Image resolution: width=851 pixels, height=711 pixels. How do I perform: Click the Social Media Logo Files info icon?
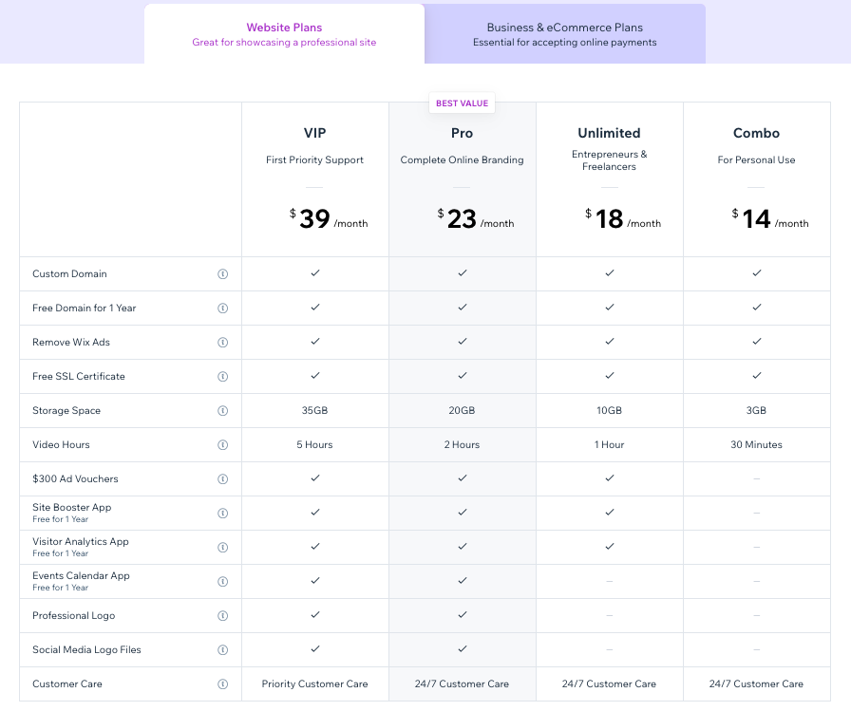pyautogui.click(x=223, y=649)
